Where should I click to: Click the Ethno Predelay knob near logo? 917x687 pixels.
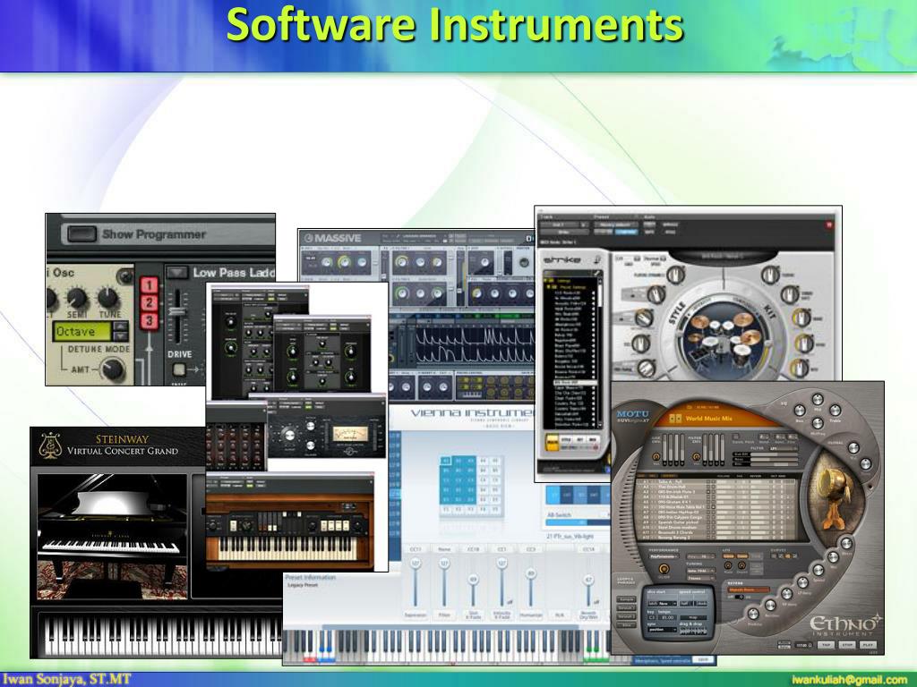(x=753, y=614)
